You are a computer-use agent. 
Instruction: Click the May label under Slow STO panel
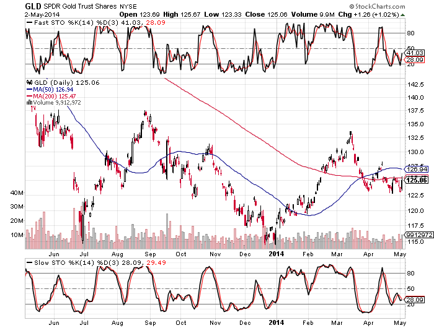(400, 323)
